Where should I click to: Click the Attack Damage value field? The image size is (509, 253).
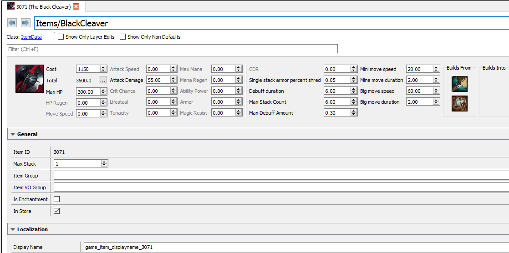158,80
